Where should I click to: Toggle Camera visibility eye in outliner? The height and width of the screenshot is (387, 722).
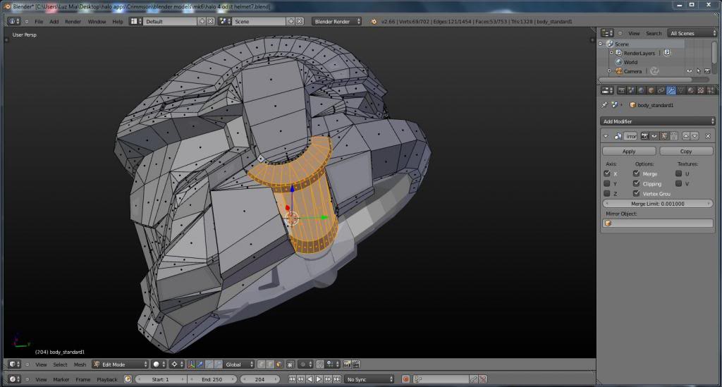tap(690, 71)
